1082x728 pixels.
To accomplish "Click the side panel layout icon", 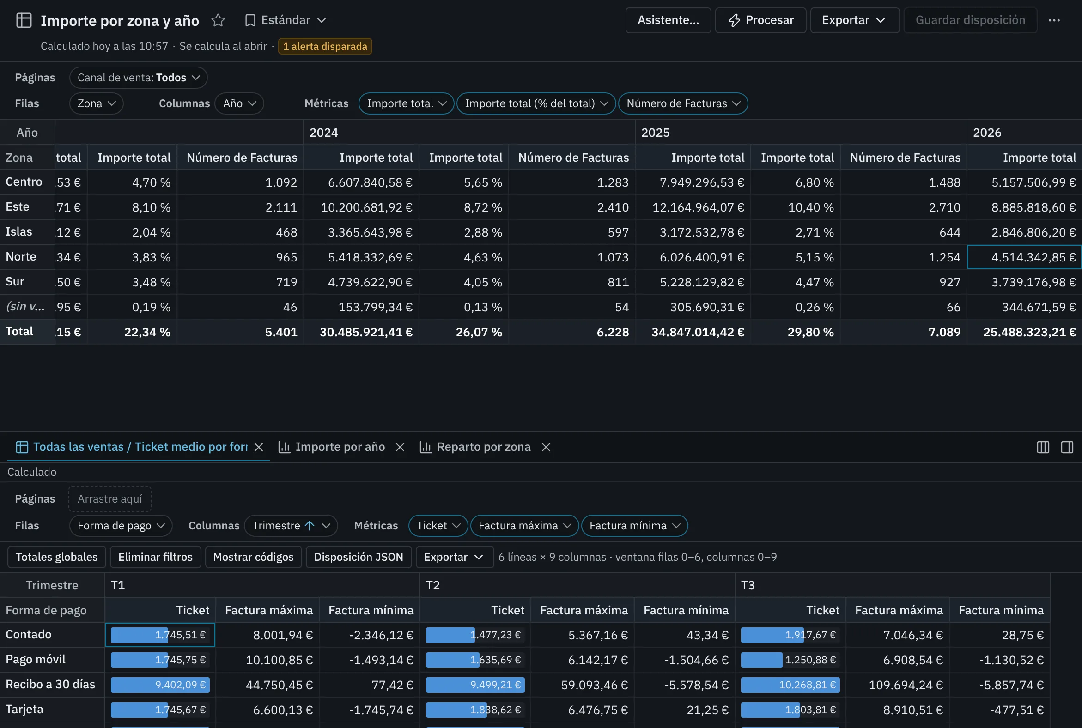I will (1067, 447).
